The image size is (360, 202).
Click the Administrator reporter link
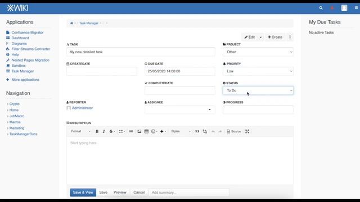click(82, 108)
